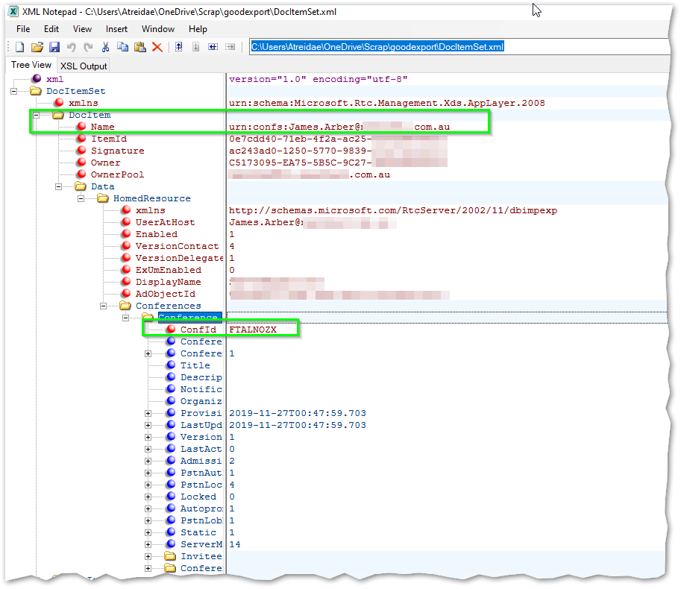Collapse the Data folder node
This screenshot has height=589, width=681.
coord(59,186)
